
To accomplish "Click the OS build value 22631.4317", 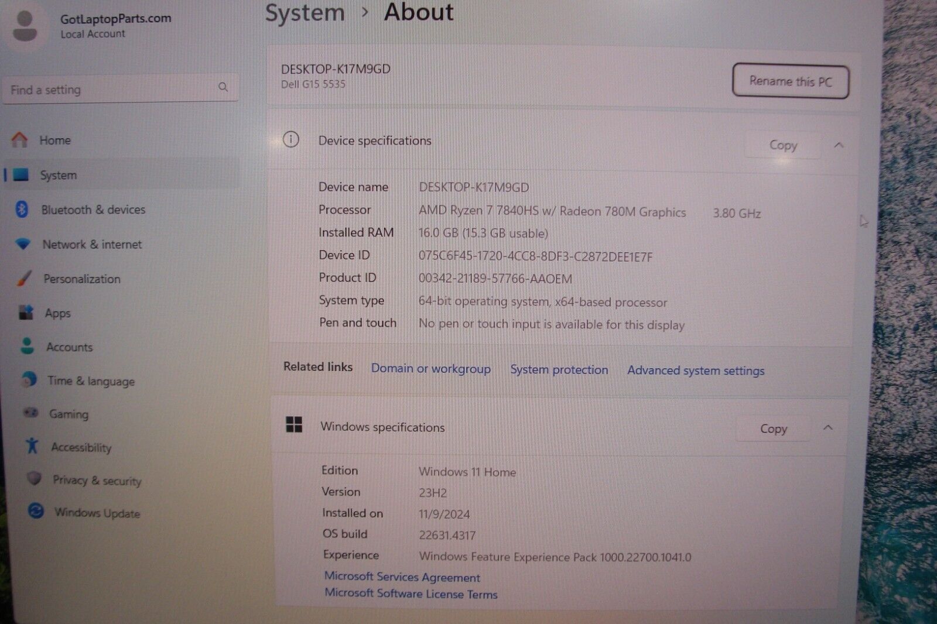I will coord(447,535).
